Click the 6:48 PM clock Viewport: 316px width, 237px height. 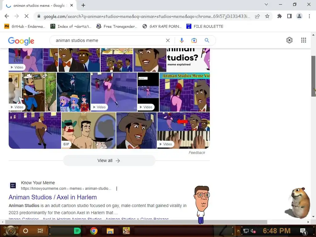tap(277, 231)
